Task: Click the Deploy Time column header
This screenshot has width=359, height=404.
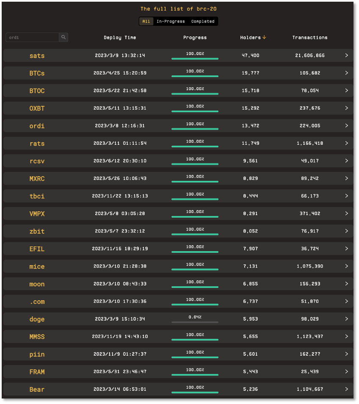Action: coord(120,37)
